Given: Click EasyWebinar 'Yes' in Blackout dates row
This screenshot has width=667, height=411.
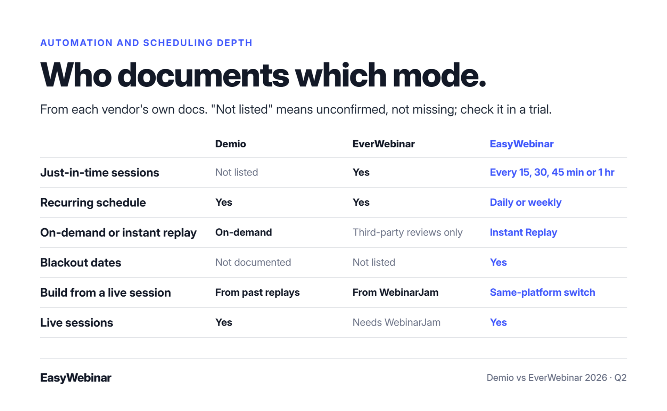Looking at the screenshot, I should tap(498, 262).
